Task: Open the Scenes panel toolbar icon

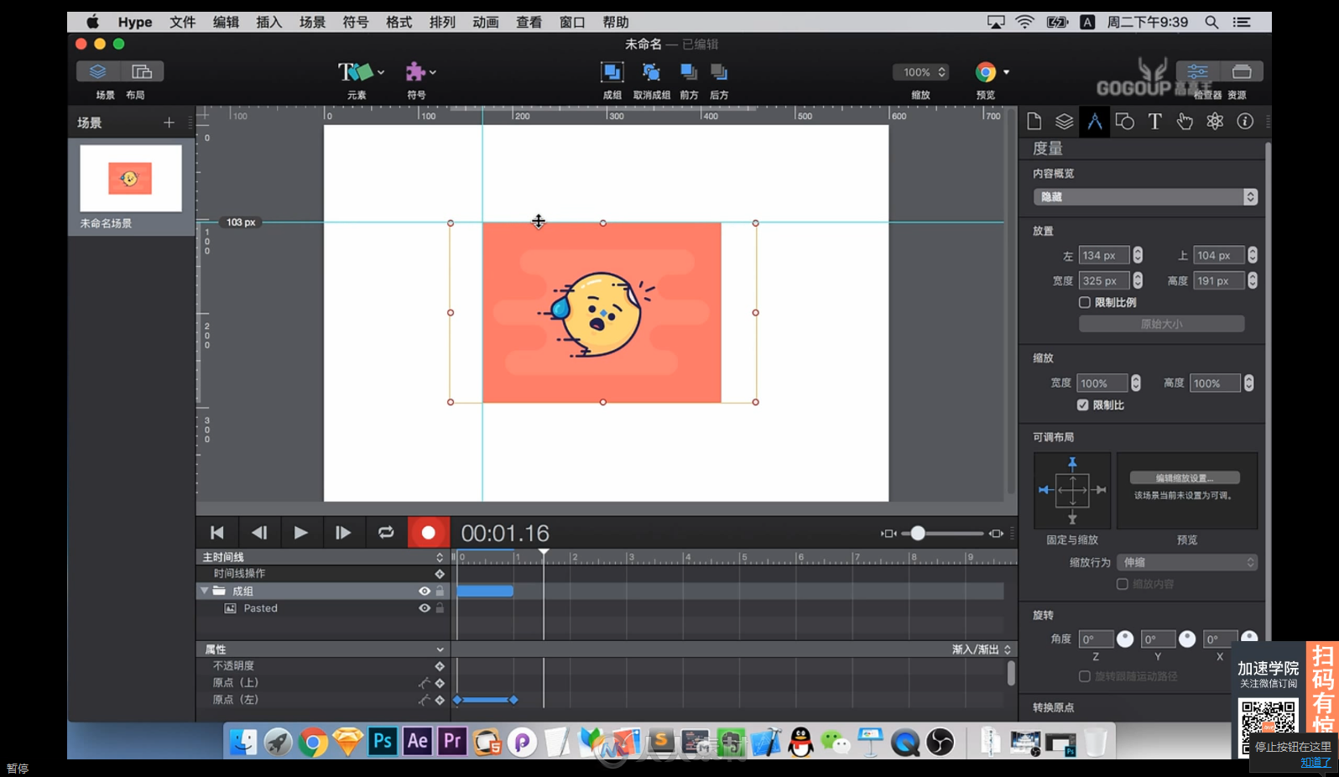Action: click(98, 72)
